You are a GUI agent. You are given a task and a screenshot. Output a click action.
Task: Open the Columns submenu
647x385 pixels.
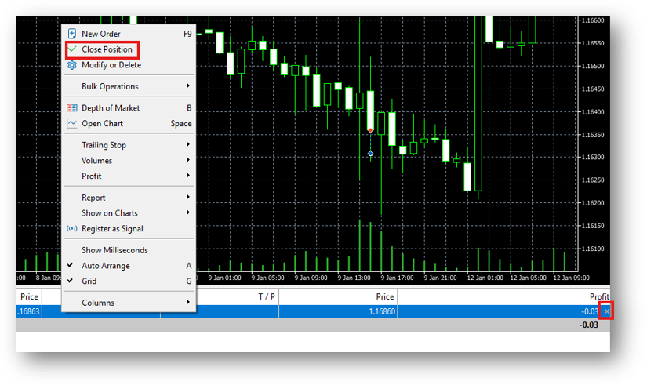[x=98, y=303]
